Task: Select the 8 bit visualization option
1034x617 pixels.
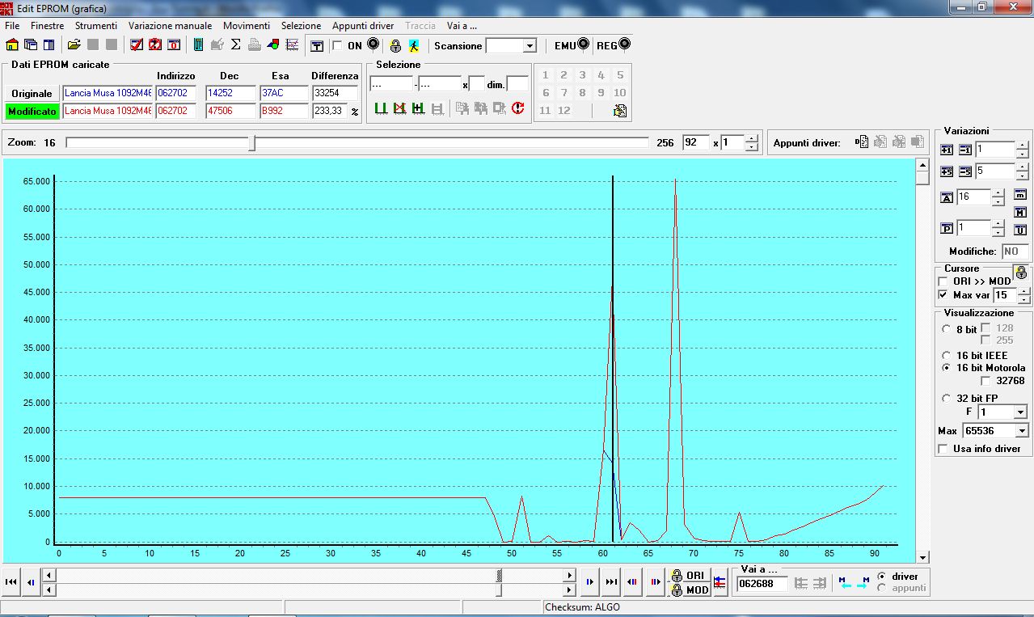Action: coord(947,329)
